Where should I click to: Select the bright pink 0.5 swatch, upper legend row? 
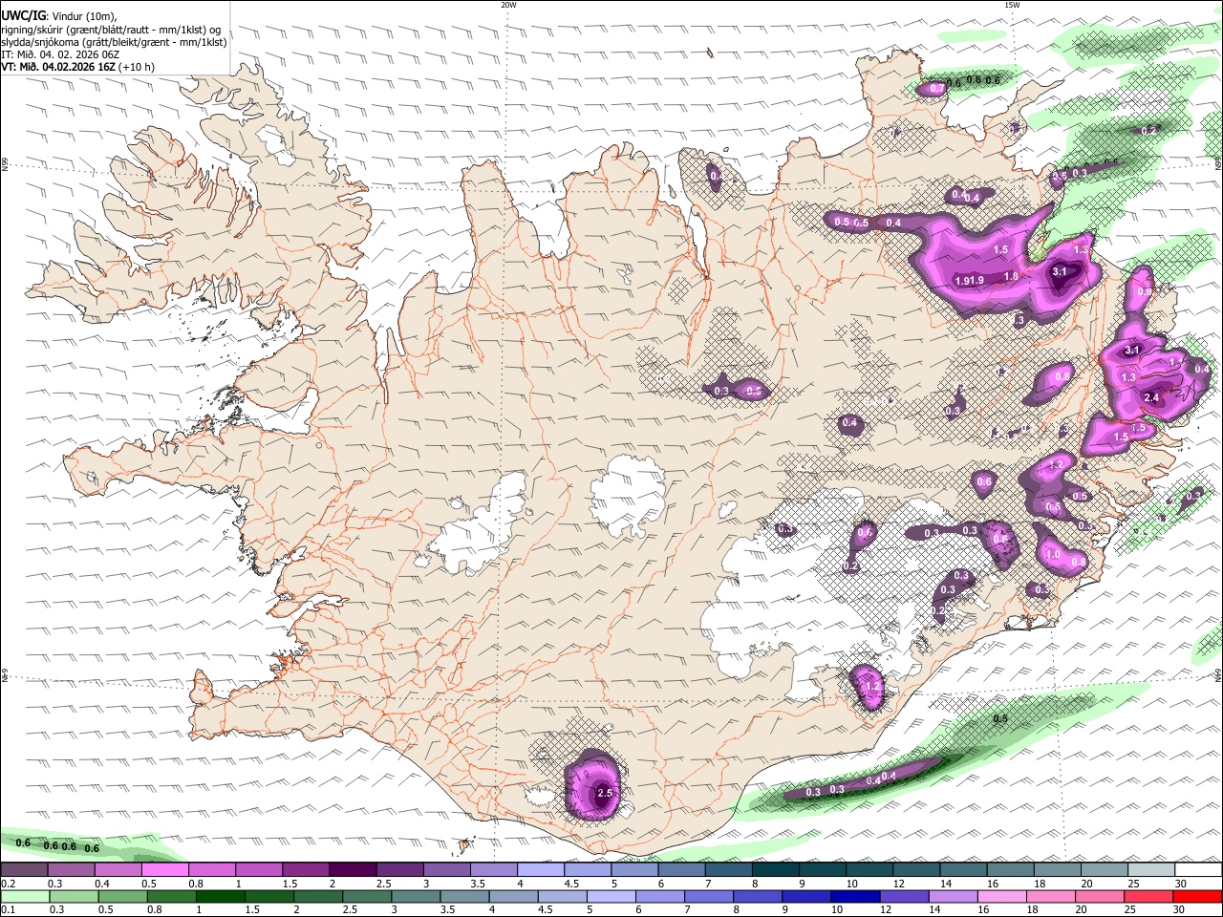coord(164,870)
